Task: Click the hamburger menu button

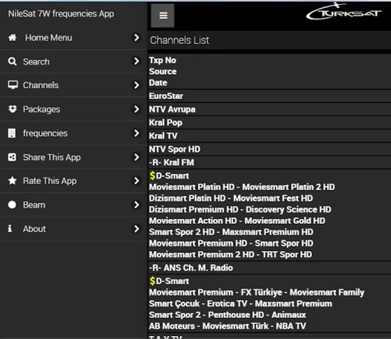Action: pyautogui.click(x=162, y=15)
